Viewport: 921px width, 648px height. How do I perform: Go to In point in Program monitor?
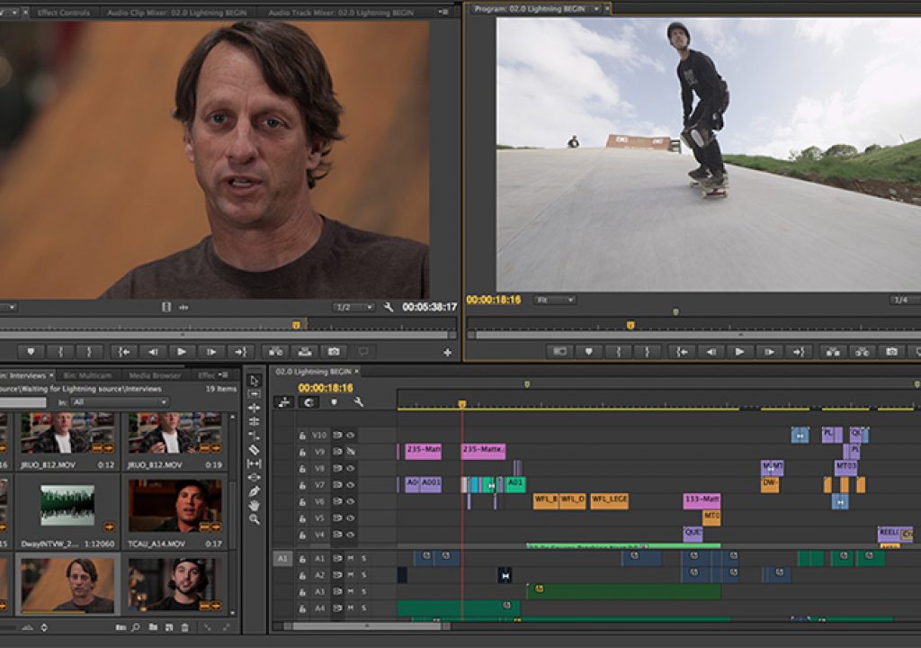pos(682,352)
